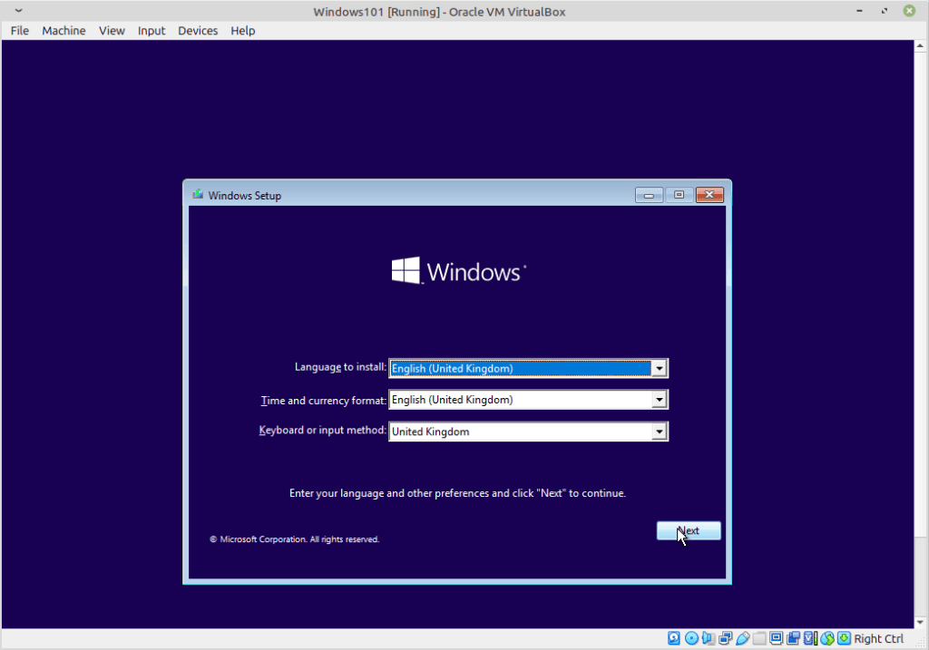Click the vertical scrollbar up arrow
The height and width of the screenshot is (650, 929).
tap(920, 45)
